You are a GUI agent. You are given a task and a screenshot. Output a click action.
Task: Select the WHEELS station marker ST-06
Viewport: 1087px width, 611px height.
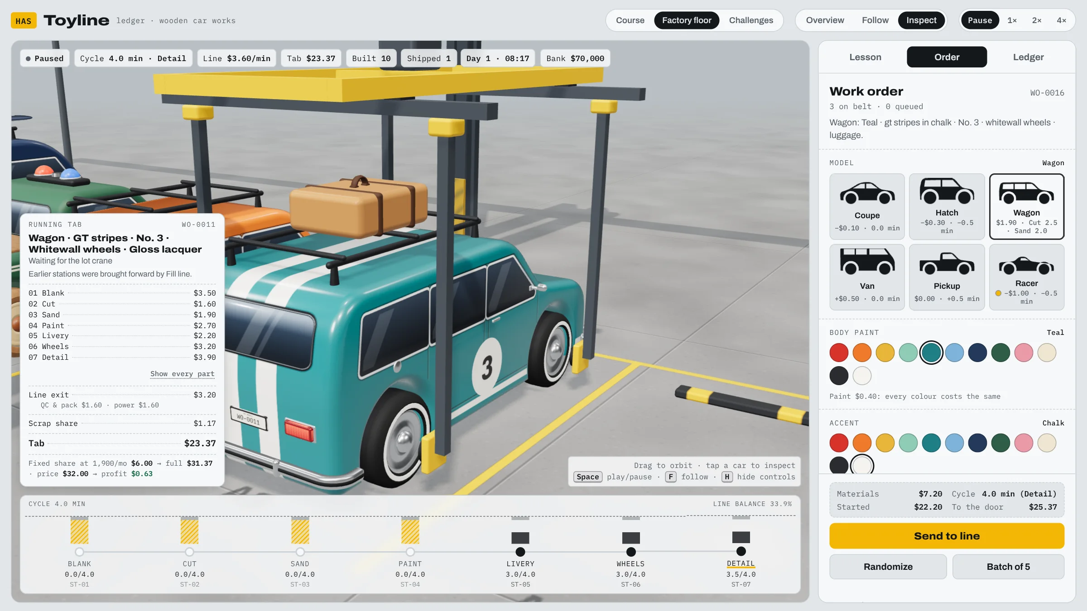point(630,552)
